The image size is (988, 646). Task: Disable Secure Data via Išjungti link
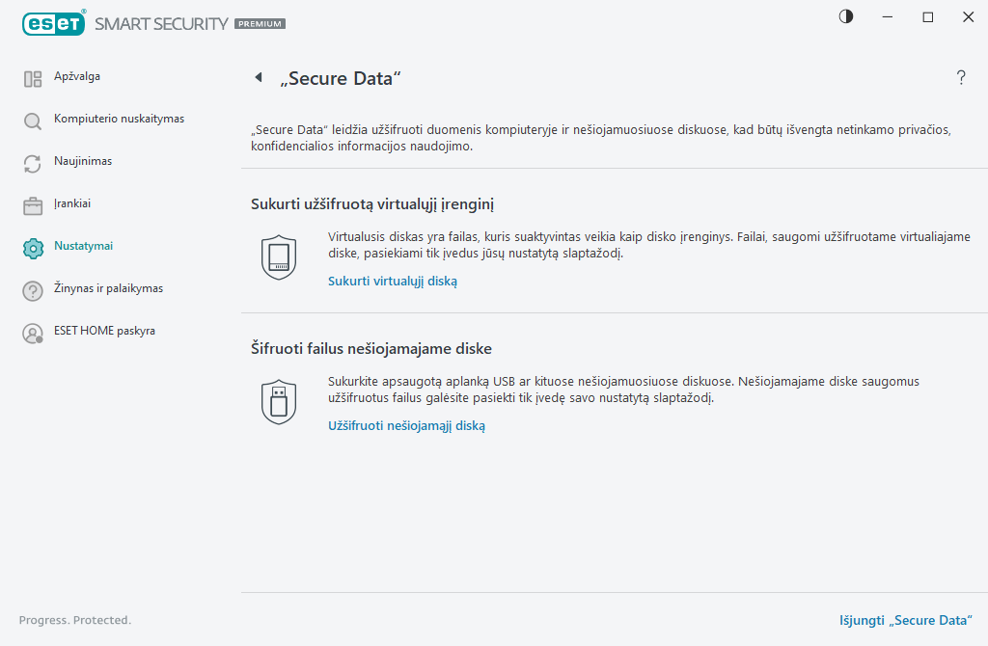pyautogui.click(x=906, y=620)
